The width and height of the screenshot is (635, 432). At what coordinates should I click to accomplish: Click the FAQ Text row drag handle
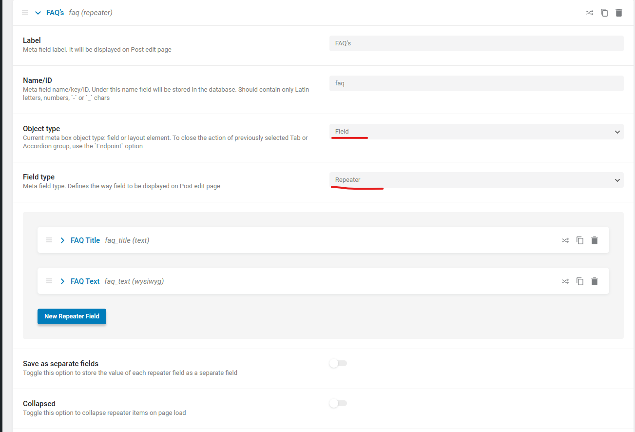(x=49, y=281)
